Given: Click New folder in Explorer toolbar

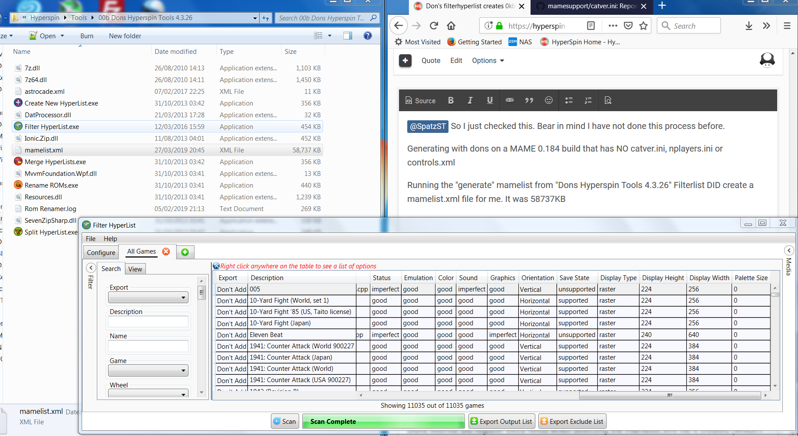Looking at the screenshot, I should (125, 36).
